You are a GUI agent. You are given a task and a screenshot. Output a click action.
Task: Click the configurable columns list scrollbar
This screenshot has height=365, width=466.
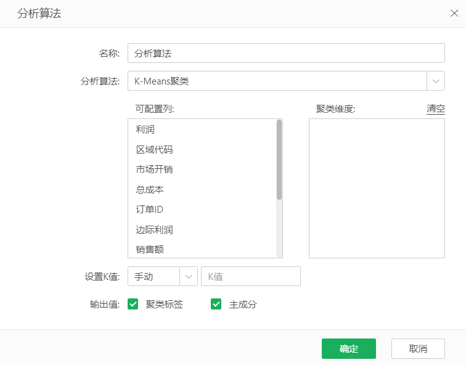point(279,160)
